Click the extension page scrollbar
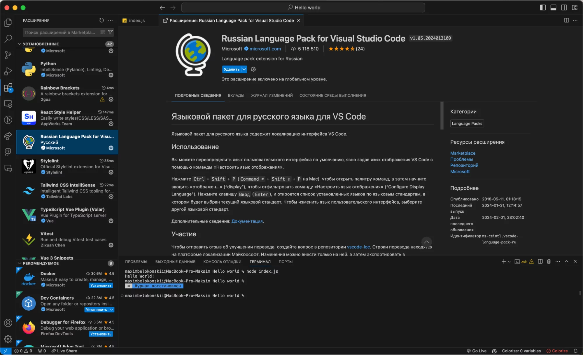This screenshot has height=355, width=583. pos(442,116)
